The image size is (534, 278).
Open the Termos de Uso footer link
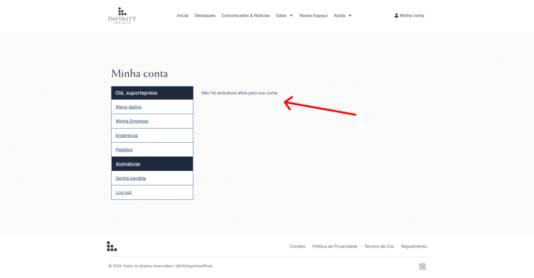pyautogui.click(x=379, y=246)
